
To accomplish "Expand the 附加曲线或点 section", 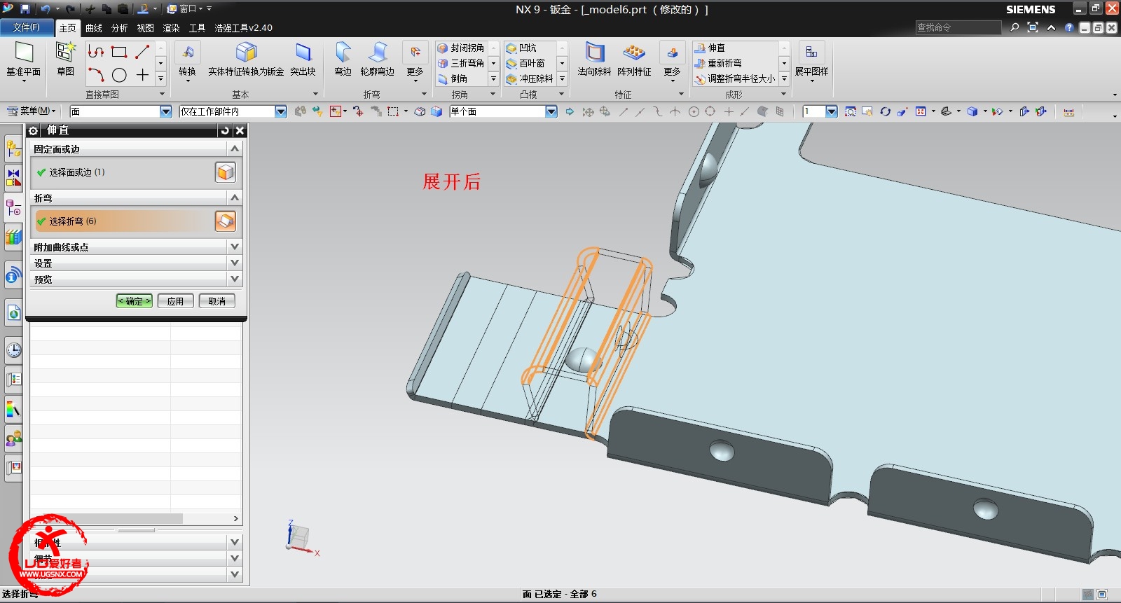I will point(235,247).
